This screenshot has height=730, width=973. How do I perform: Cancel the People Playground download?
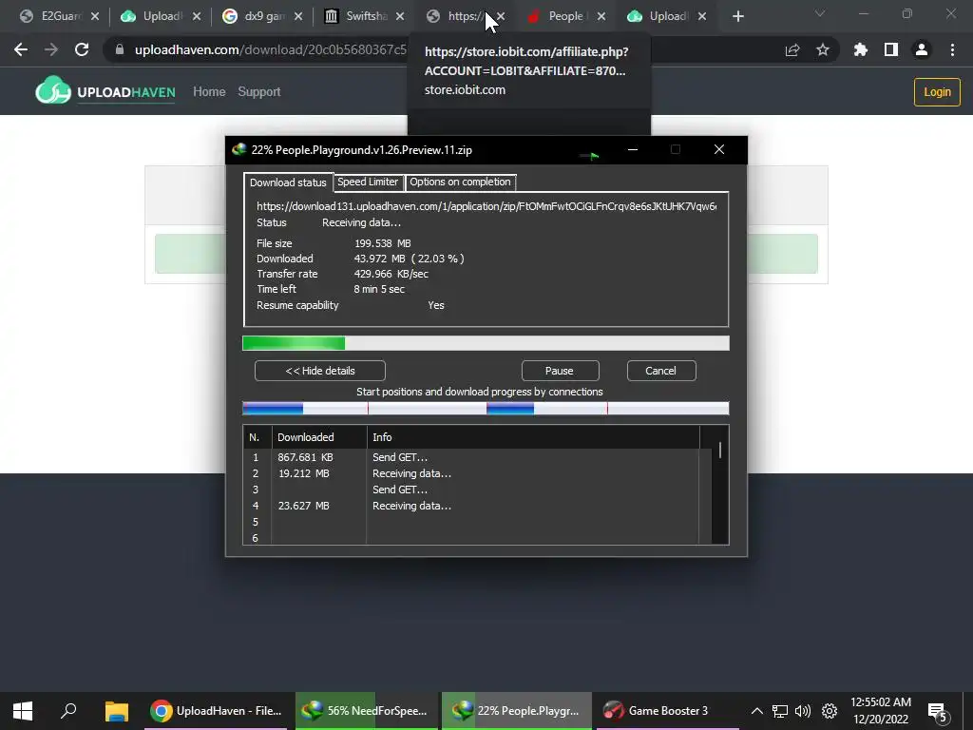pos(661,371)
